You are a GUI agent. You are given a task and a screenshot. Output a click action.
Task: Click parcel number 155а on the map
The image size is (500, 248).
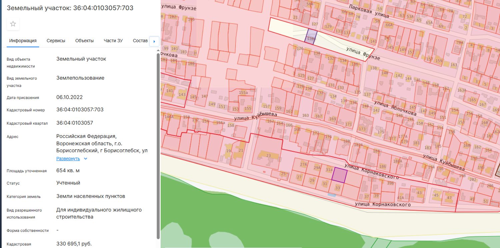(243, 93)
